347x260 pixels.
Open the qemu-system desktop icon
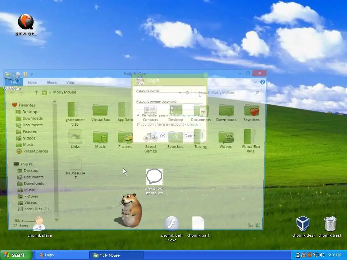[x=26, y=24]
